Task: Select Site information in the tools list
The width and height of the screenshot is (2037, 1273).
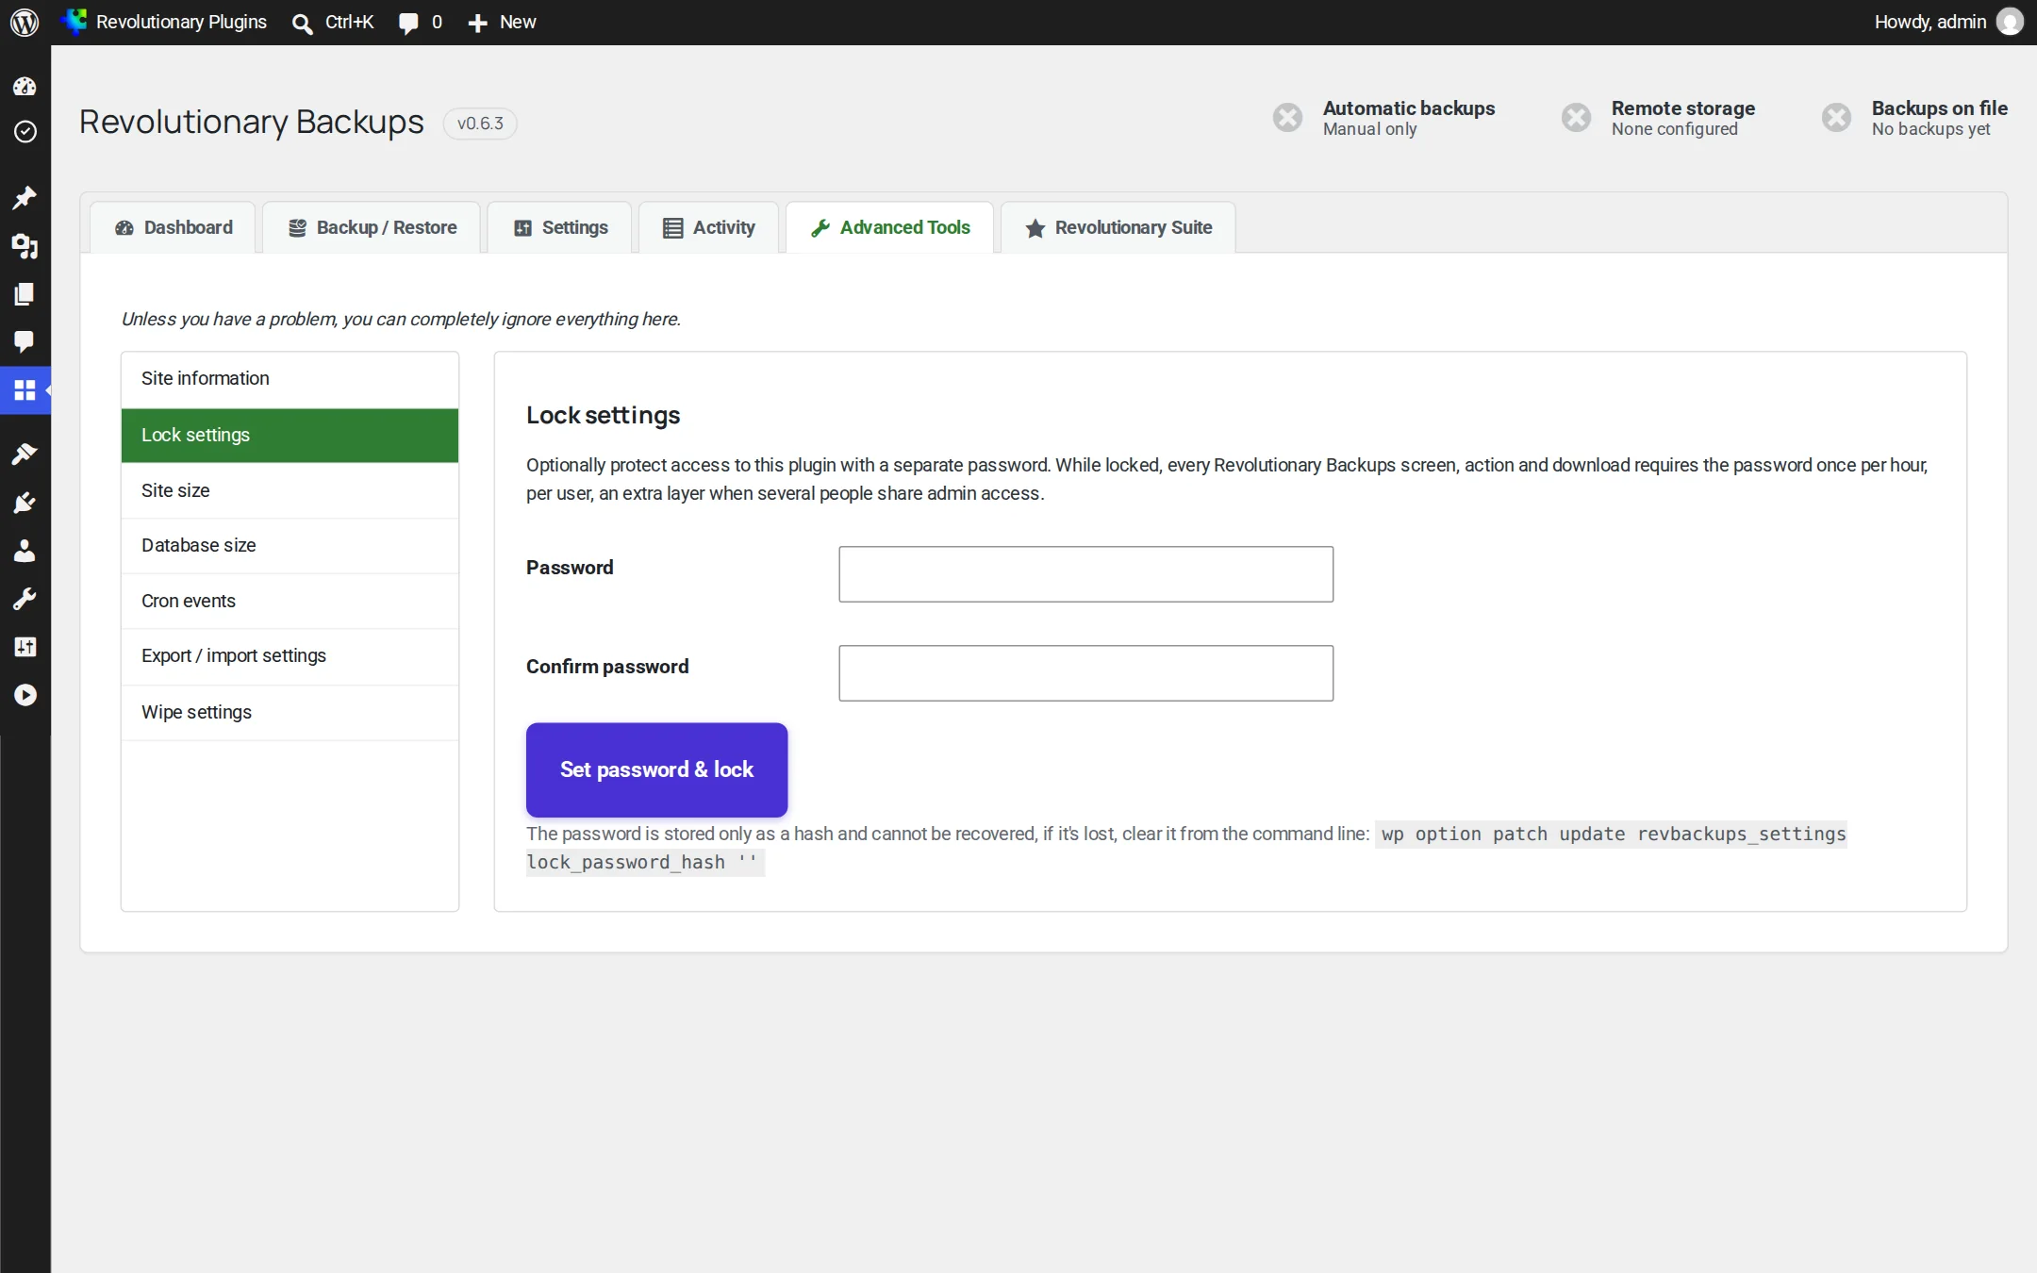Action: click(x=290, y=379)
